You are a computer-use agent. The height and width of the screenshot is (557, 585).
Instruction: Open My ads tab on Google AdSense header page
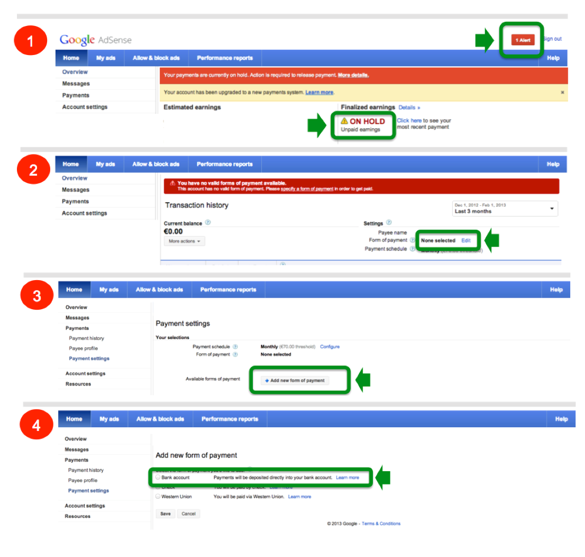pyautogui.click(x=106, y=58)
